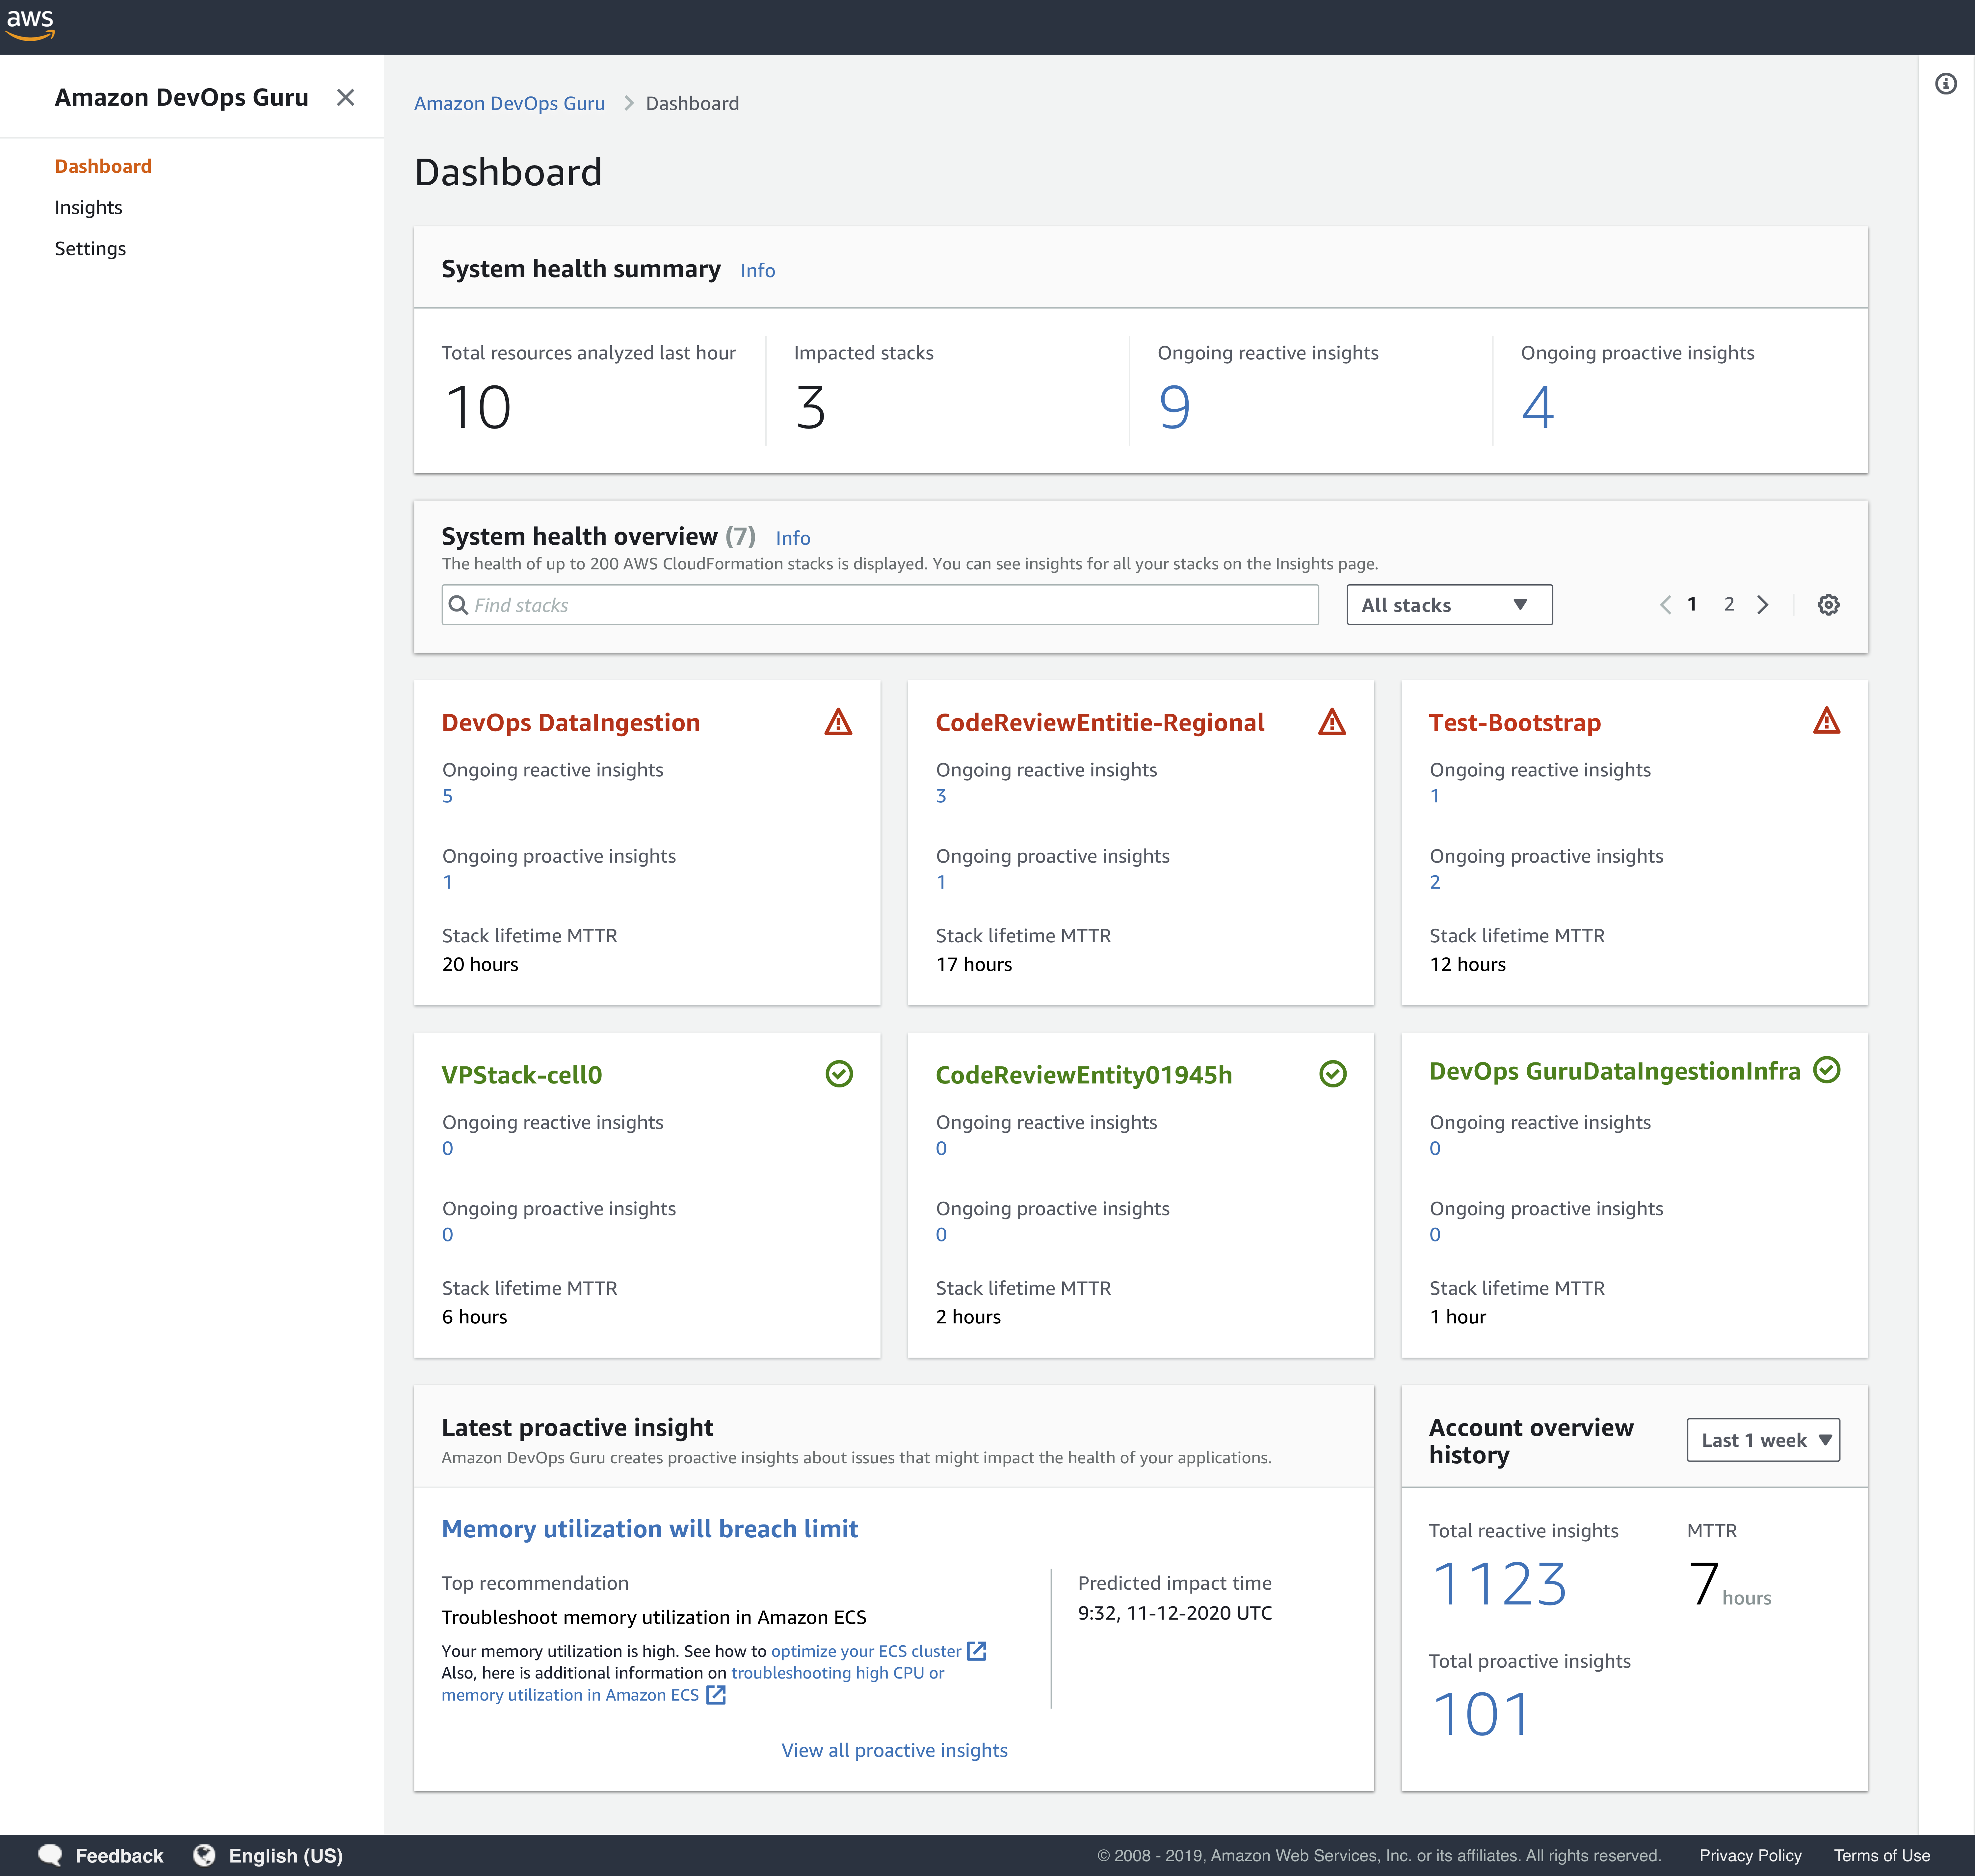
Task: Click warning icon on DevOps DataIngestion card
Action: 838,722
